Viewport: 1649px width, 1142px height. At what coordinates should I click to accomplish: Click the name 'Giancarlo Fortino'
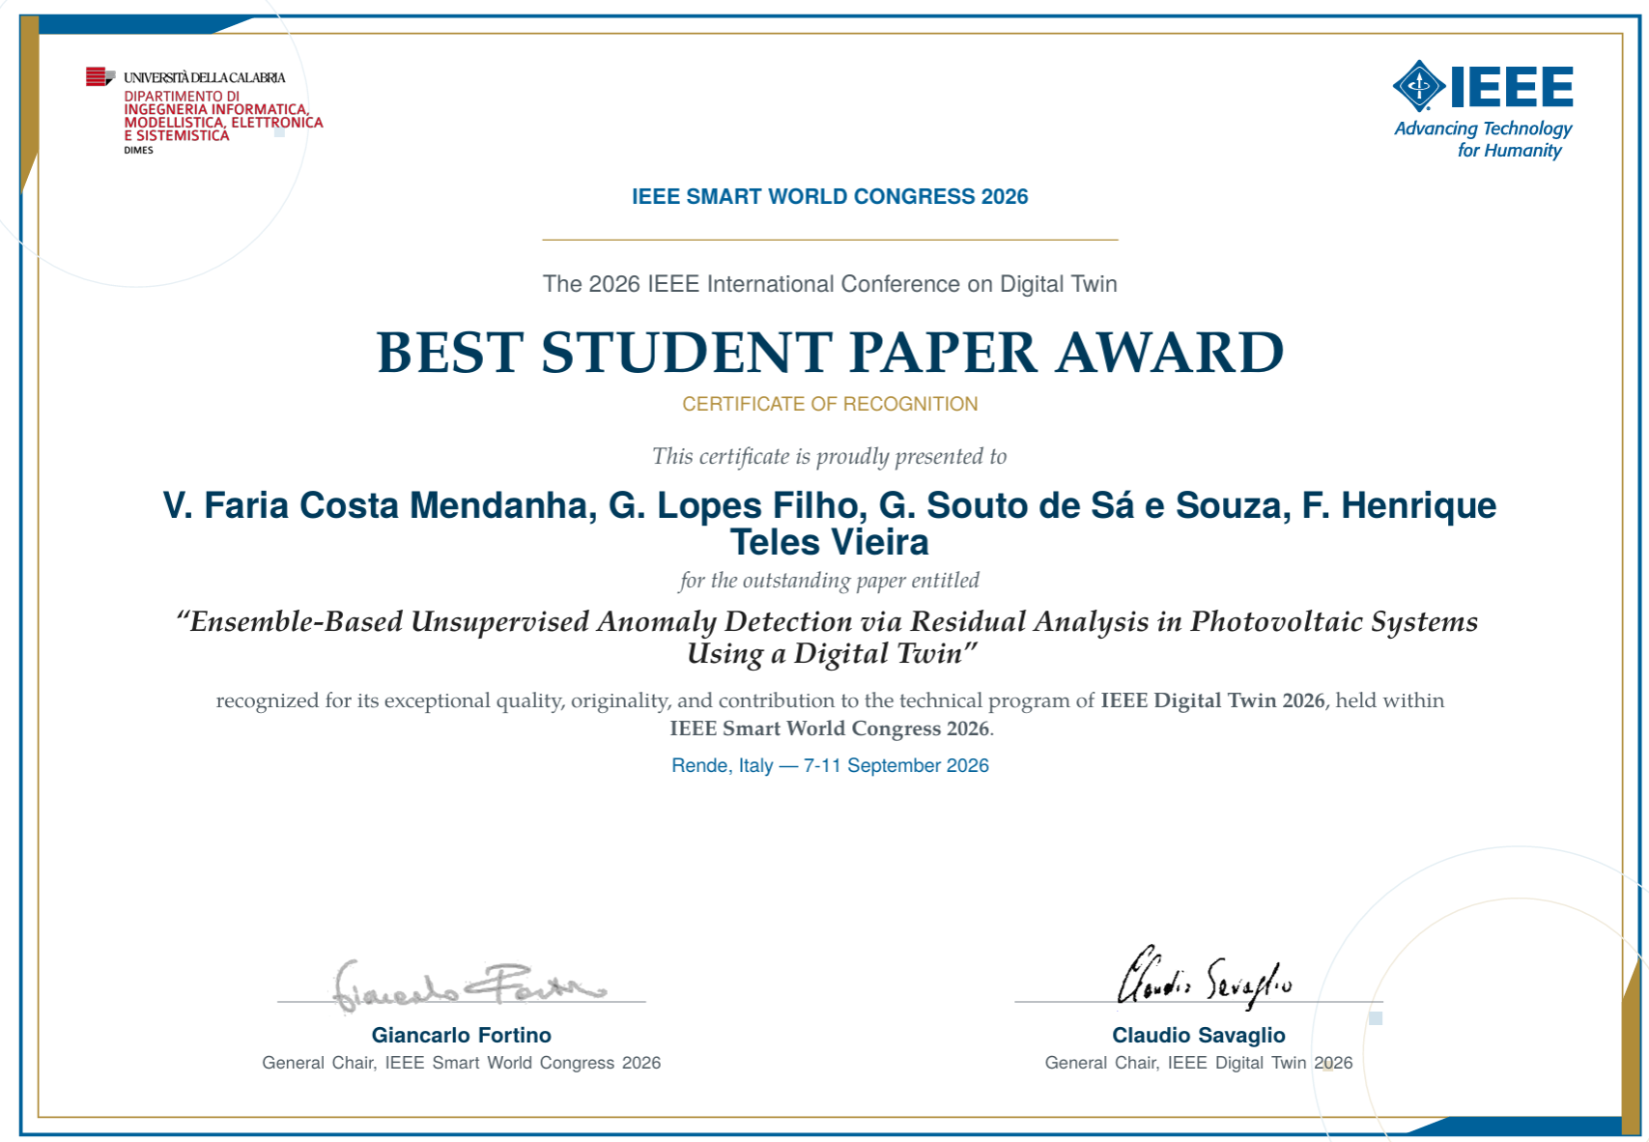pos(462,1035)
